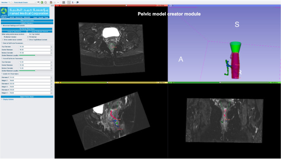
Task: Click Initialize Geometry button
Action: click(27, 23)
